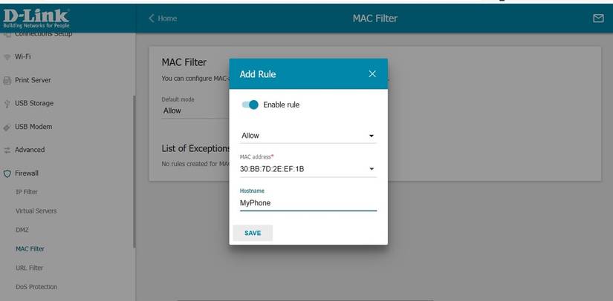Open the IP Filter menu item
The image size is (613, 301).
pos(27,192)
